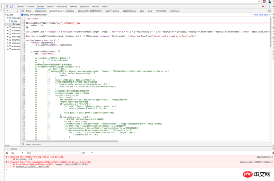Open the analytics.js file tab
This screenshot has height=181, width=274.
tap(175, 11)
